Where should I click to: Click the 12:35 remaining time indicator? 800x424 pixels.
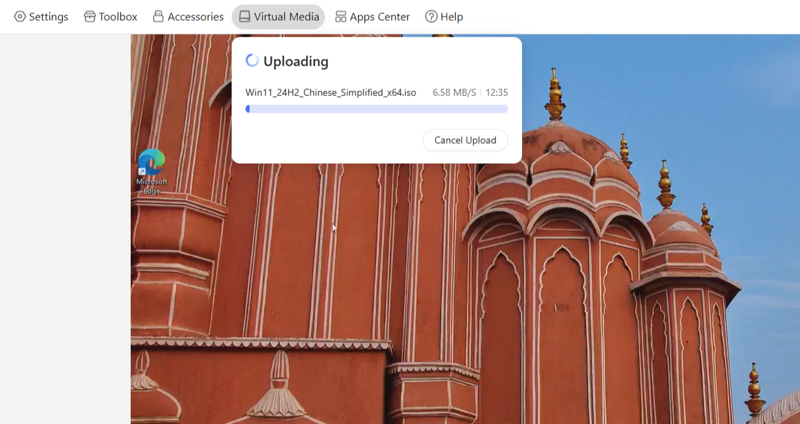tap(496, 93)
